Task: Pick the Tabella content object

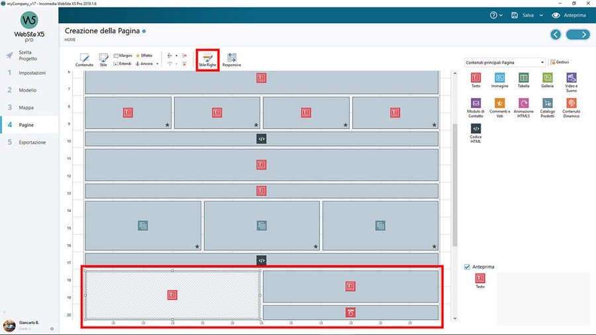Action: (x=523, y=80)
